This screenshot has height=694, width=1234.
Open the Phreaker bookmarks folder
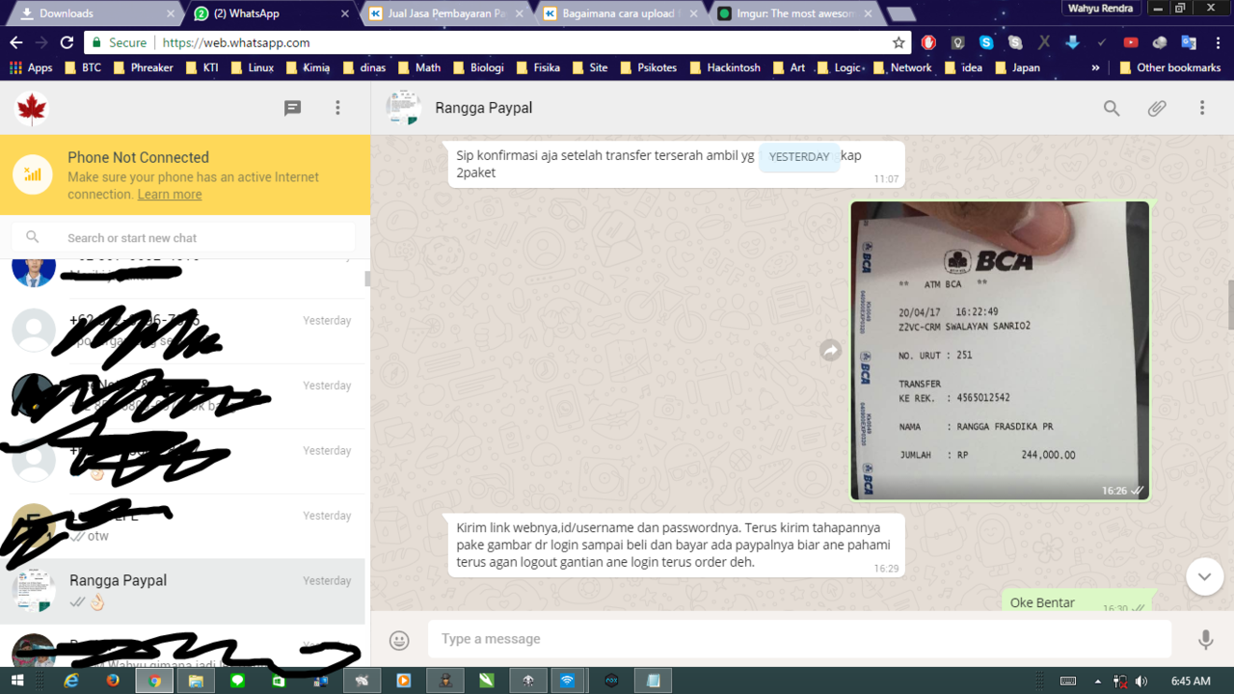point(144,67)
